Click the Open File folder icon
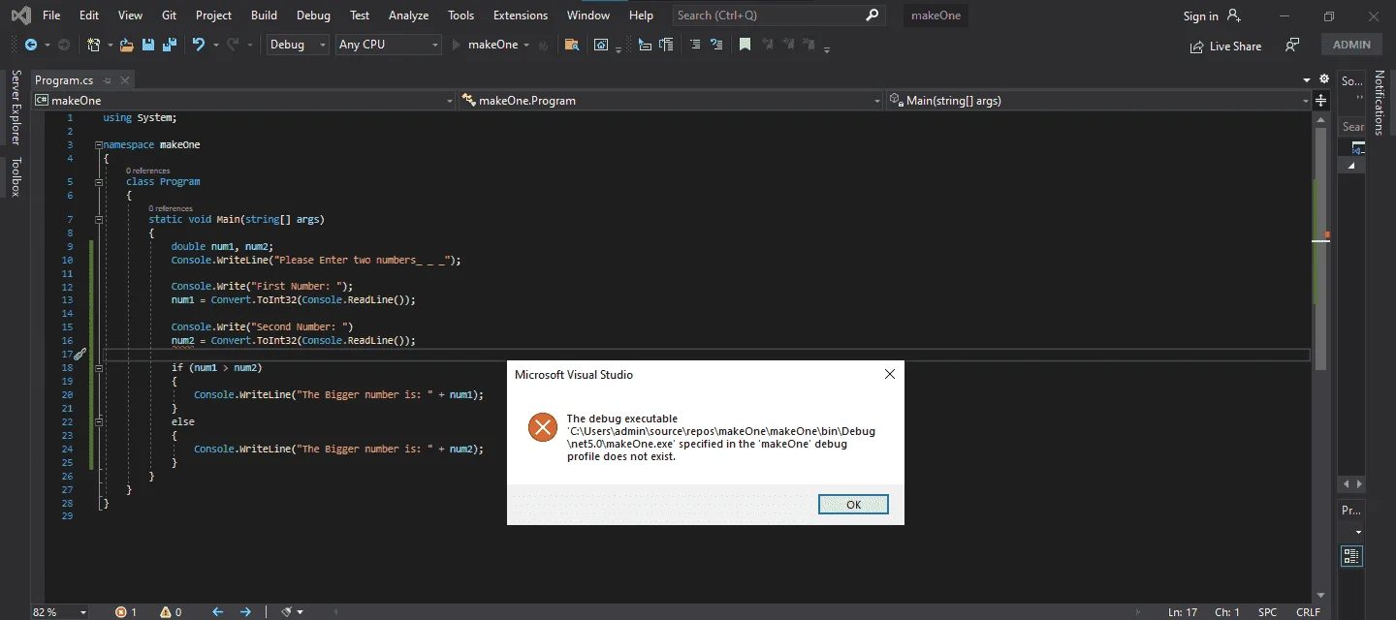Image resolution: width=1396 pixels, height=620 pixels. pos(126,45)
